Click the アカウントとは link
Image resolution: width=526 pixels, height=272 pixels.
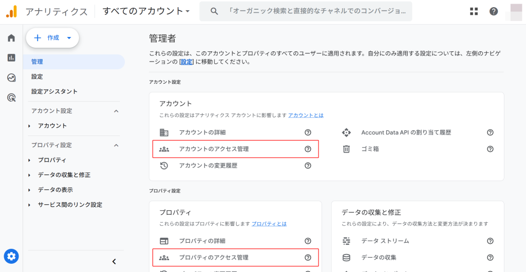click(306, 115)
